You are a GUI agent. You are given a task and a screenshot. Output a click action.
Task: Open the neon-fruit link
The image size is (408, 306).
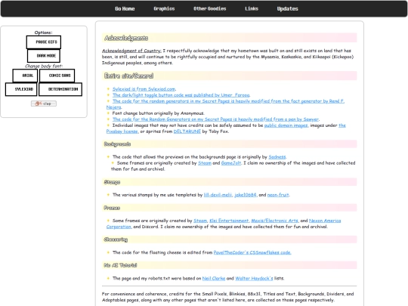pos(278,195)
